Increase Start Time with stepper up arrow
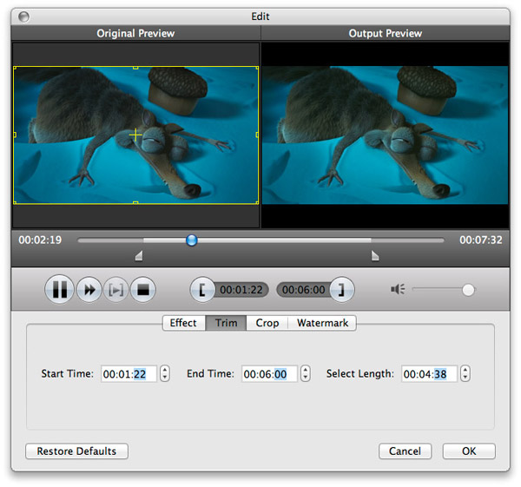 [x=165, y=370]
